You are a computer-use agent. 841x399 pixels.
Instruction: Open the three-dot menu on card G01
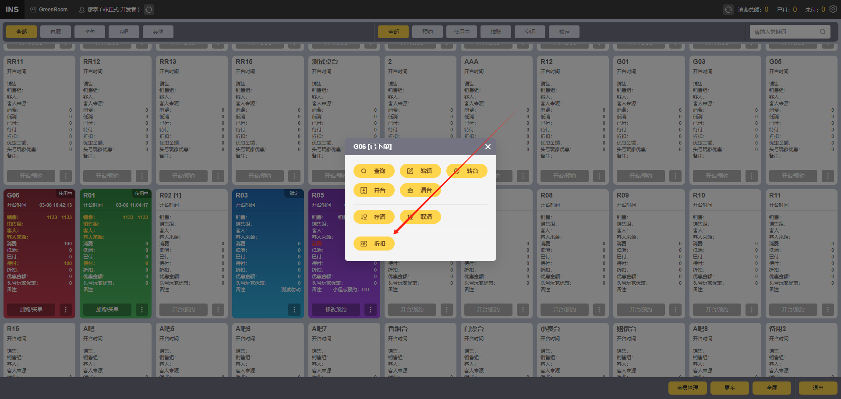[675, 176]
